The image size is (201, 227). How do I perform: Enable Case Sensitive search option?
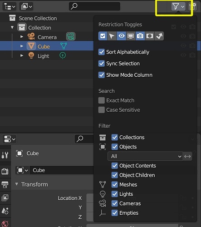tap(102, 110)
